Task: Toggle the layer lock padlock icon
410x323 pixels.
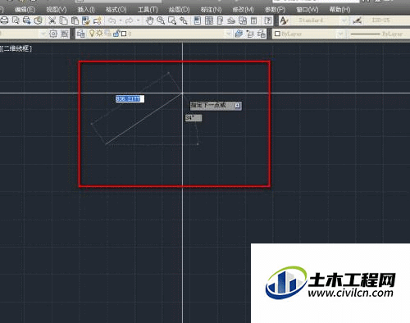Action: (116, 34)
